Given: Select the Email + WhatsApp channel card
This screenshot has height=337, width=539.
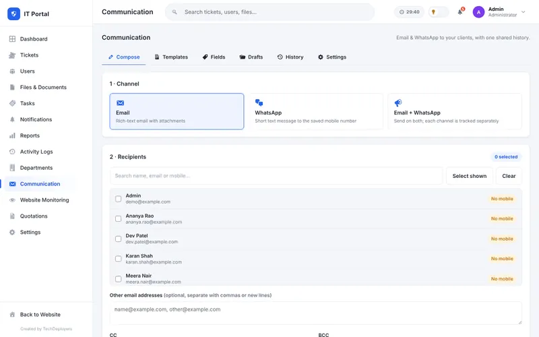Looking at the screenshot, I should coord(455,111).
